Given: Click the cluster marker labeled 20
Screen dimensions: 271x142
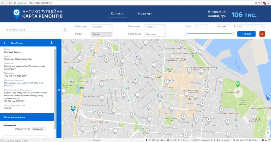Looking at the screenshot, I should (x=182, y=45).
